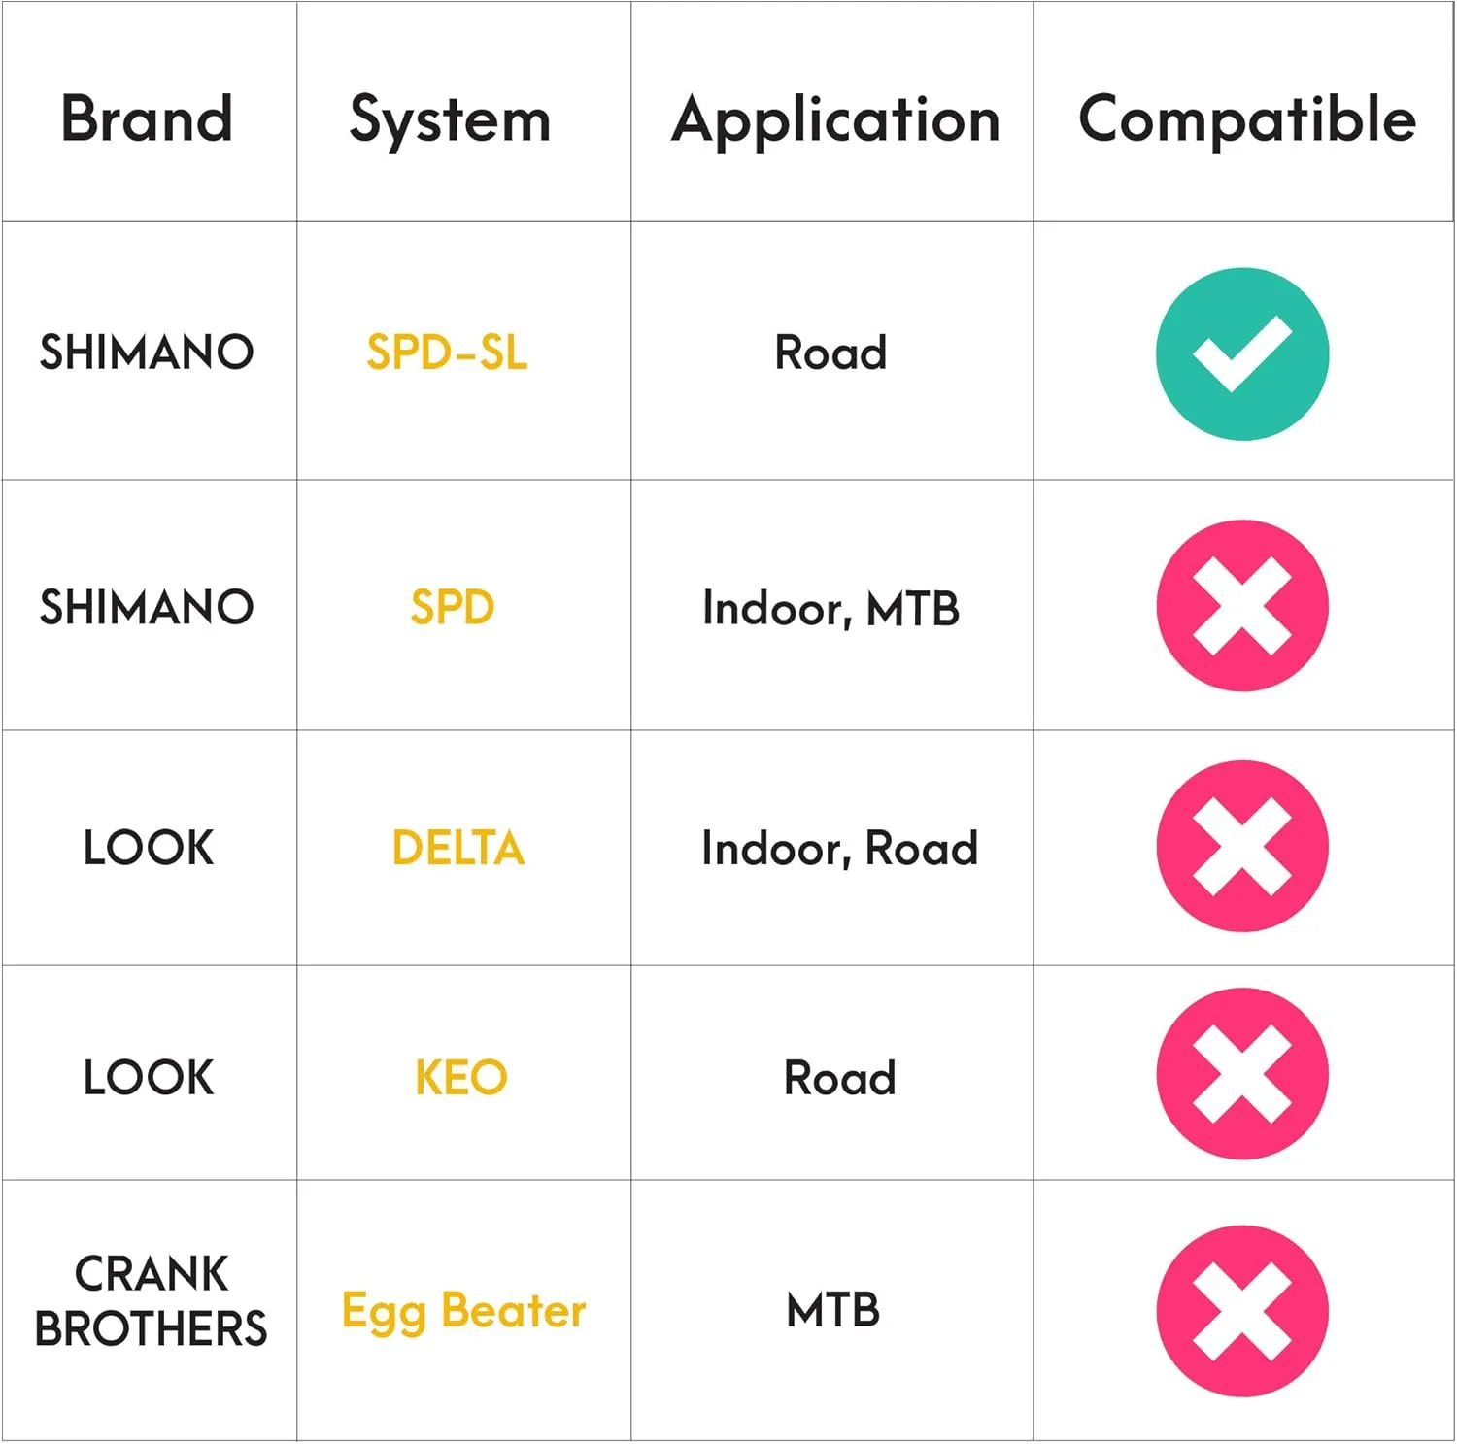Click the pink X icon for DELTA

tap(1241, 846)
